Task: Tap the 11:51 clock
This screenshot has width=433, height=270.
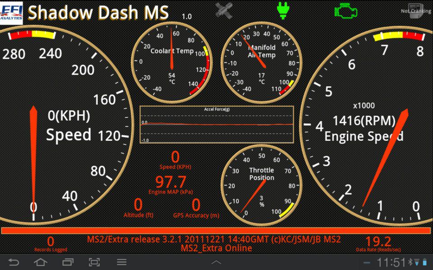Action: point(391,262)
